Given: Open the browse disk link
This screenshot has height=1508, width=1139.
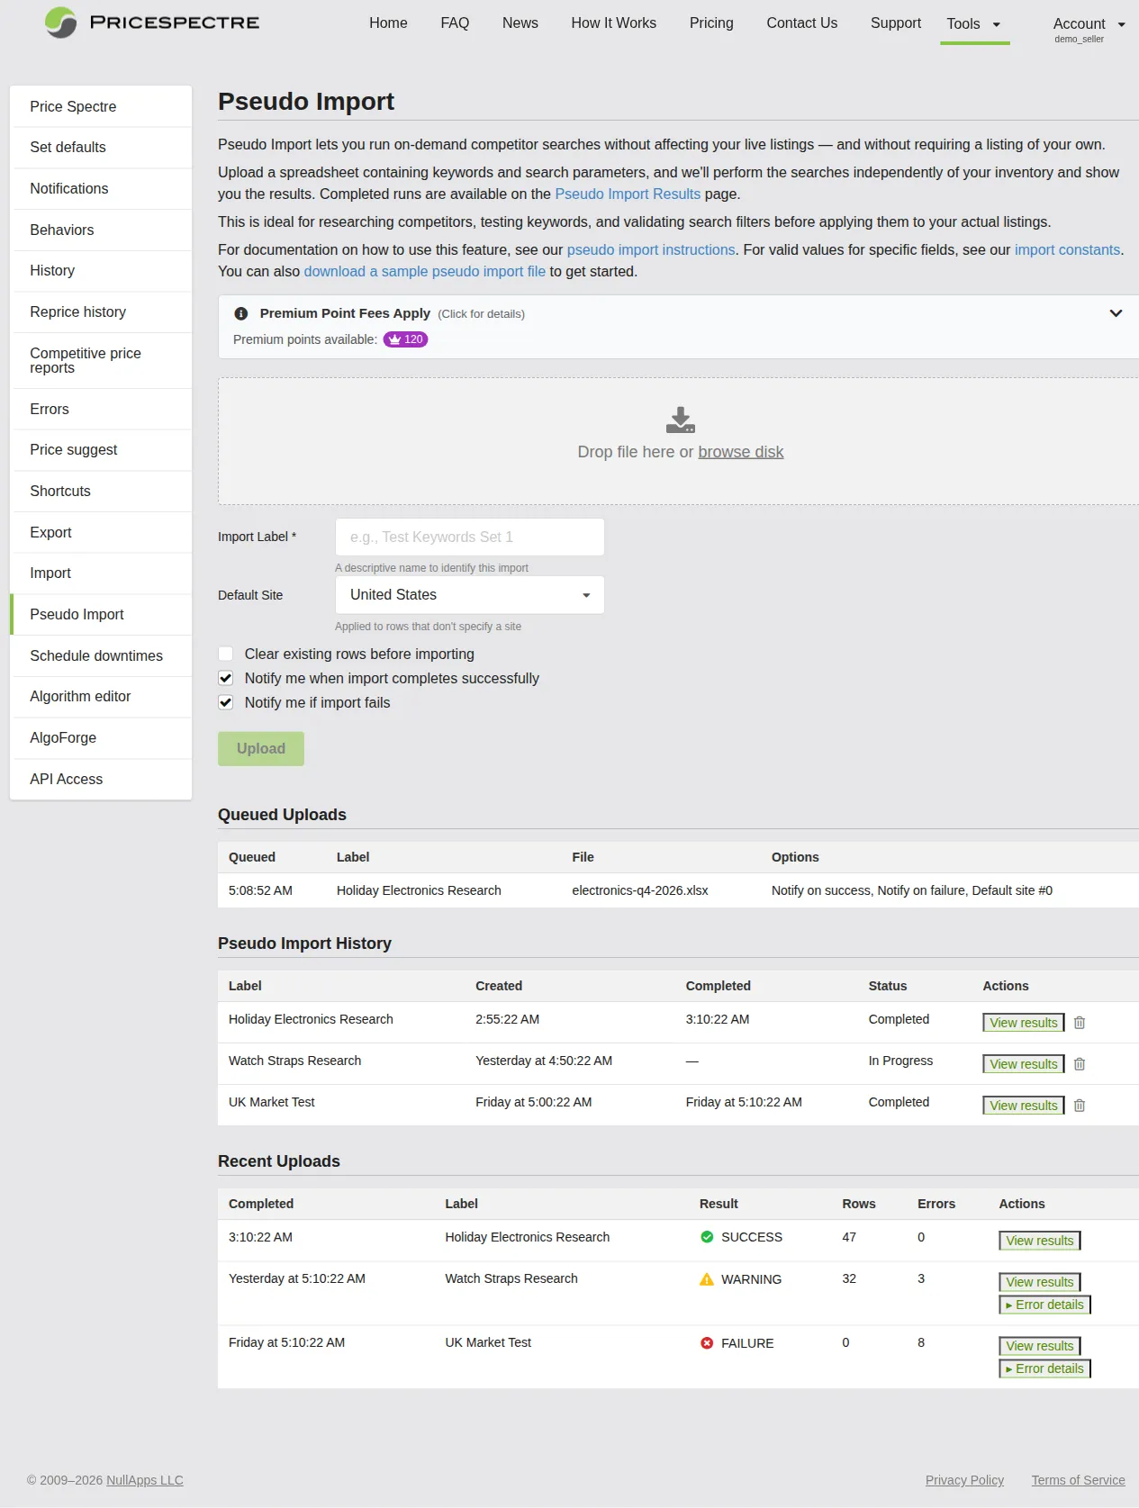Looking at the screenshot, I should point(740,452).
